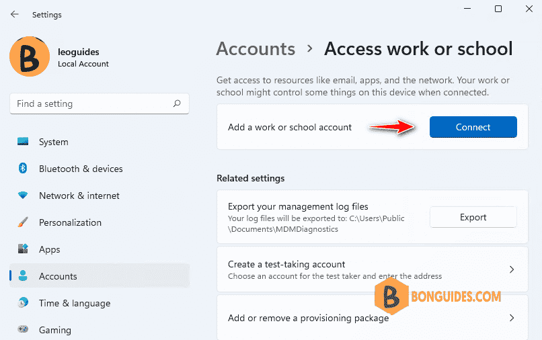Click the Time & language globe icon
The image size is (542, 340).
23,302
